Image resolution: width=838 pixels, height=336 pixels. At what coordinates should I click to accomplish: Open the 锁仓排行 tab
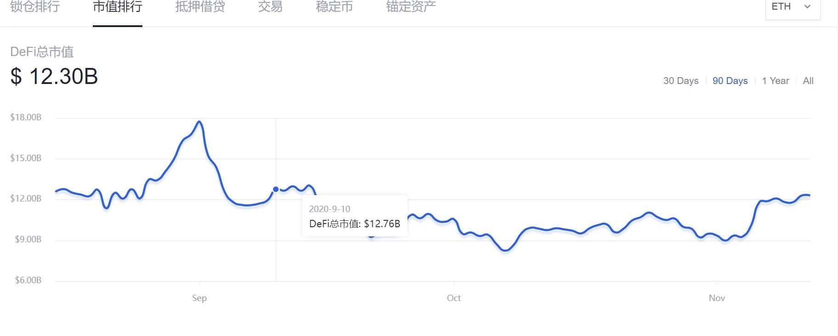[x=35, y=7]
